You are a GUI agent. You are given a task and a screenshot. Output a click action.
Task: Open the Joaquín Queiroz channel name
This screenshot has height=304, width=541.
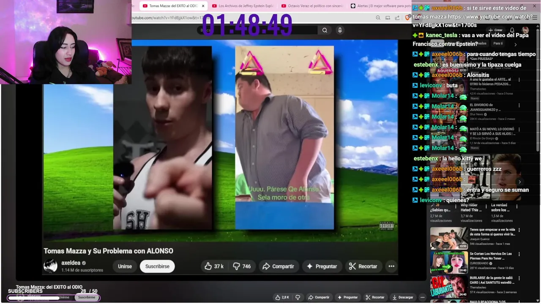point(479,239)
